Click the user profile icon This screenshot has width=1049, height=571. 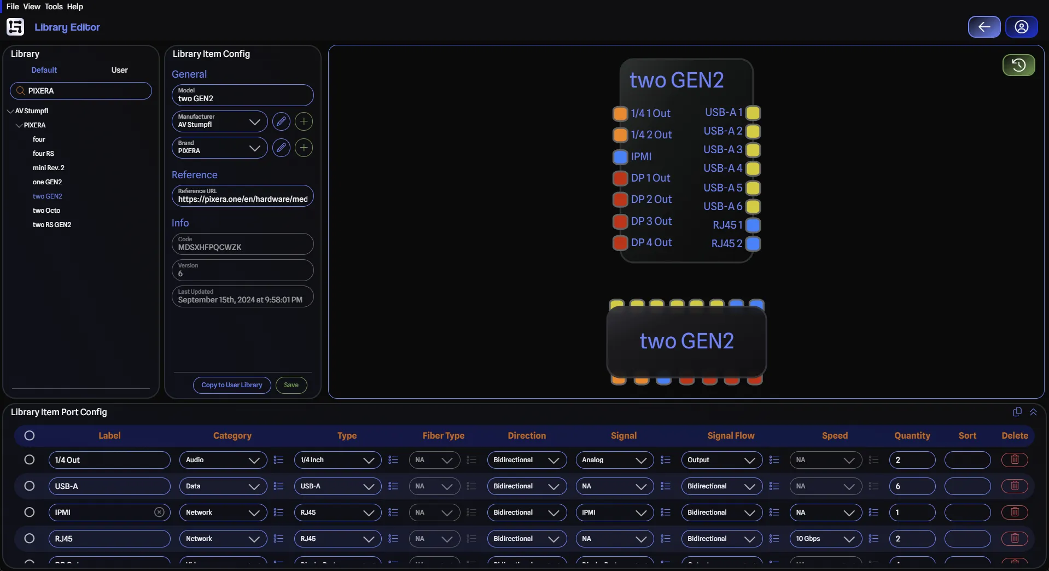tap(1022, 27)
